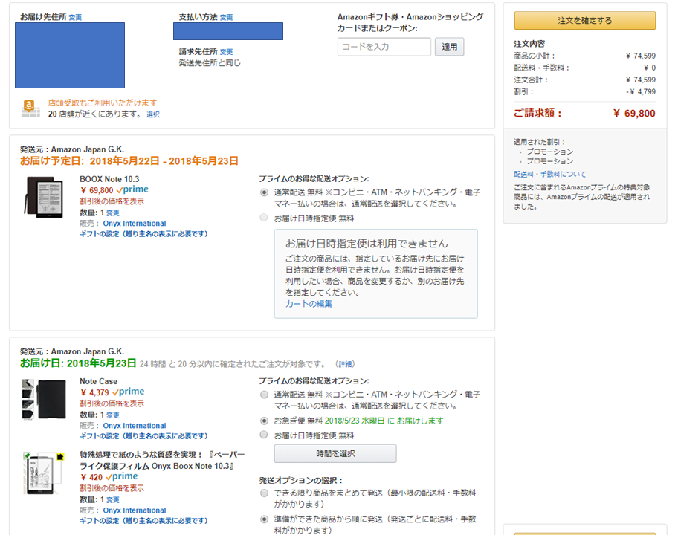Click 選択 to choose a nearby store

tap(153, 114)
